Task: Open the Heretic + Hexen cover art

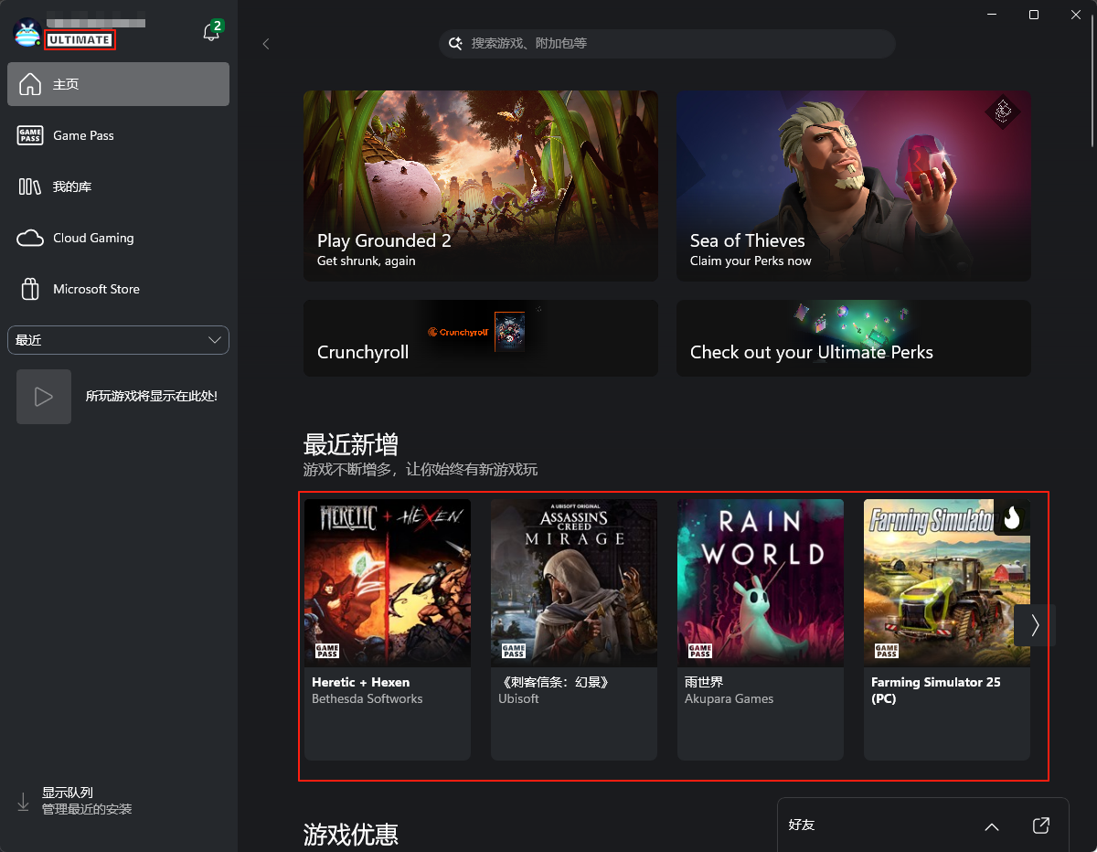Action: tap(388, 583)
